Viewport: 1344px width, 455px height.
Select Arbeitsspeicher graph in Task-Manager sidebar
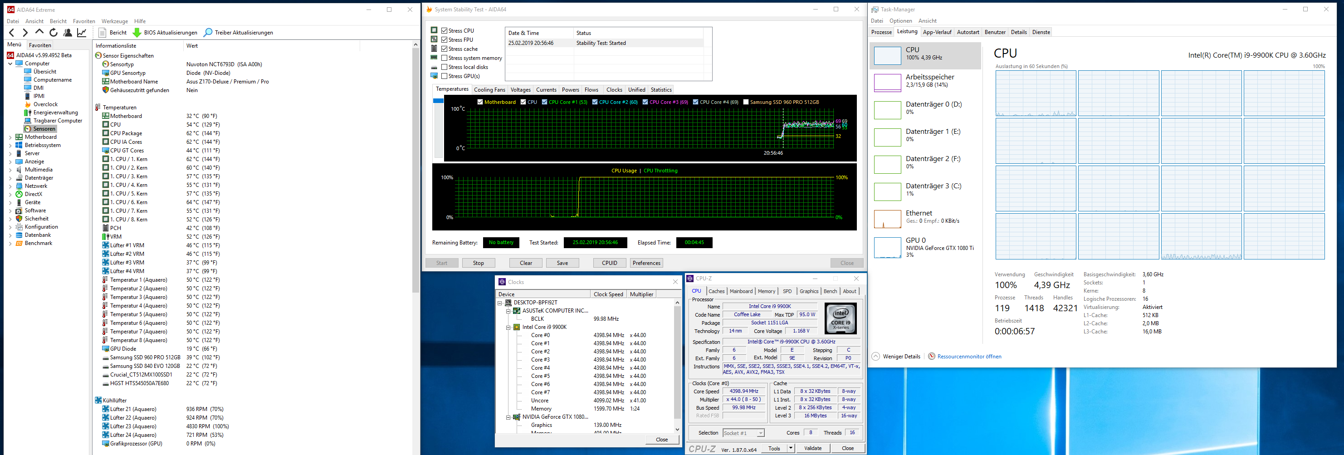[x=887, y=83]
